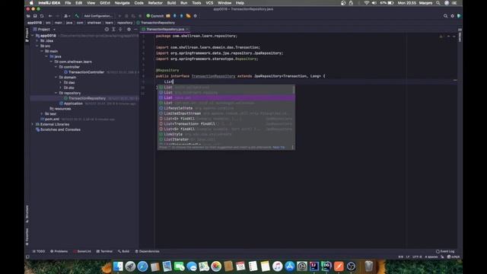The image size is (487, 274).
Task: Click the Open folder icon in toolbar
Action: (28, 16)
